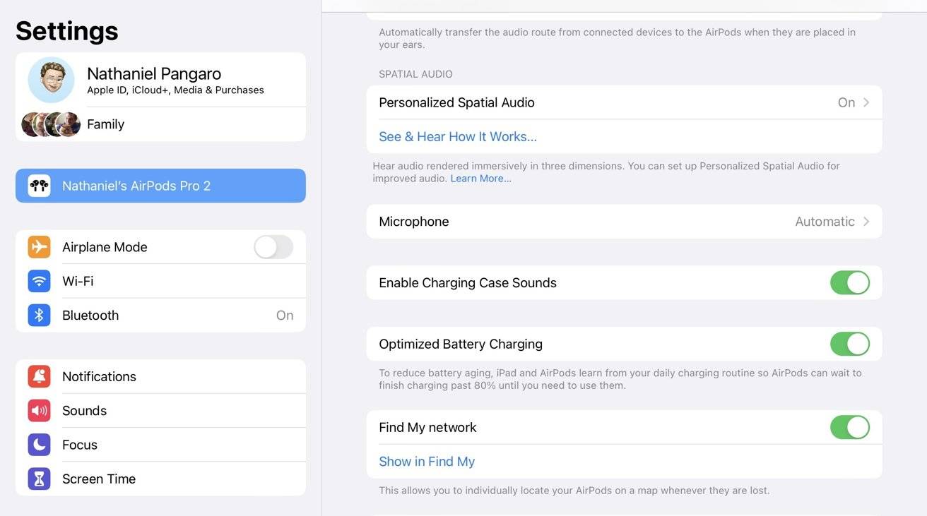
Task: Open Nathaniel Pangaro Apple ID profile
Action: [x=154, y=80]
